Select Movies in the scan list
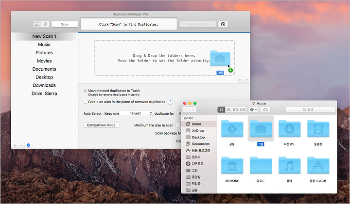 [44, 61]
